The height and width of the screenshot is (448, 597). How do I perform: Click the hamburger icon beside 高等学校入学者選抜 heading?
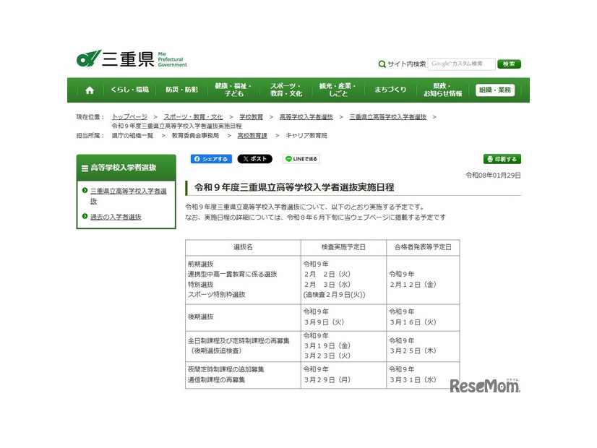[x=85, y=168]
